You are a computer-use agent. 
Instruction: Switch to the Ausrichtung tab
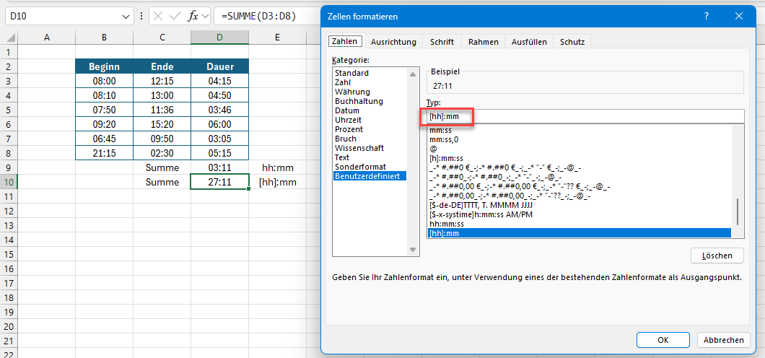coord(393,42)
